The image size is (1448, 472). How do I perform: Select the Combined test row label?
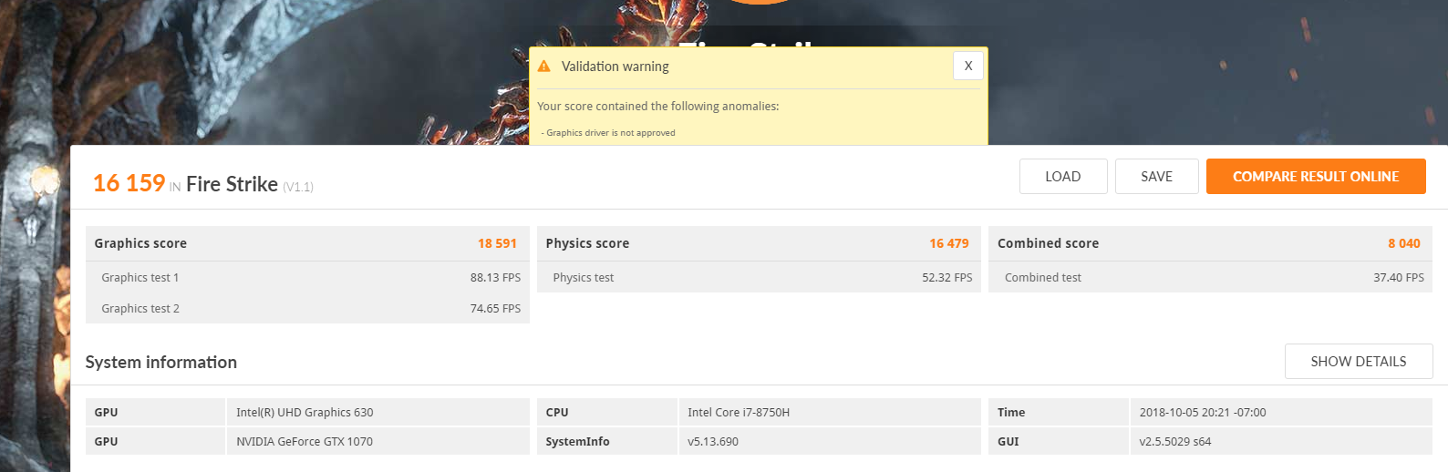1043,278
